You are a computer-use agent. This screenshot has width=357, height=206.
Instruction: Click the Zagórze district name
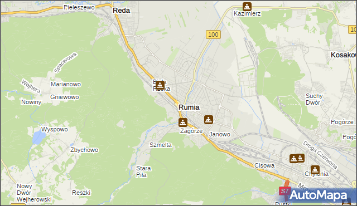coord(191,131)
